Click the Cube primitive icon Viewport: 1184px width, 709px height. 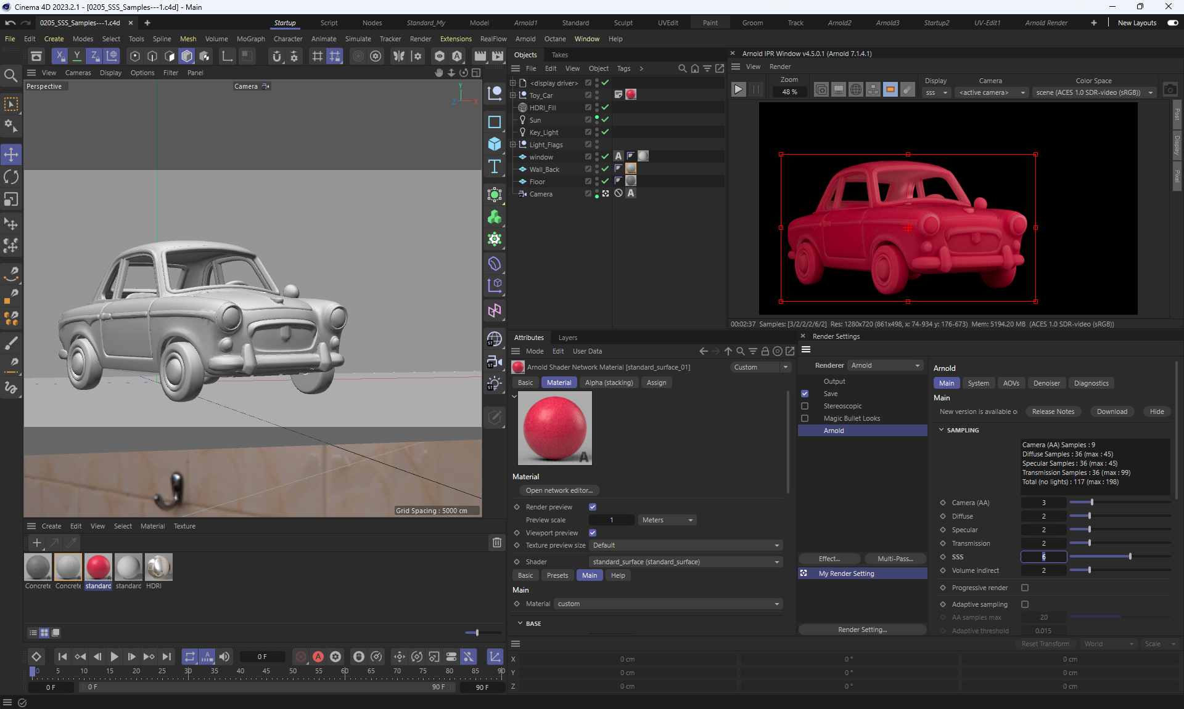(495, 144)
